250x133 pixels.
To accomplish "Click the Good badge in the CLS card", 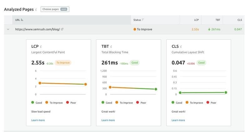I will (x=201, y=63).
